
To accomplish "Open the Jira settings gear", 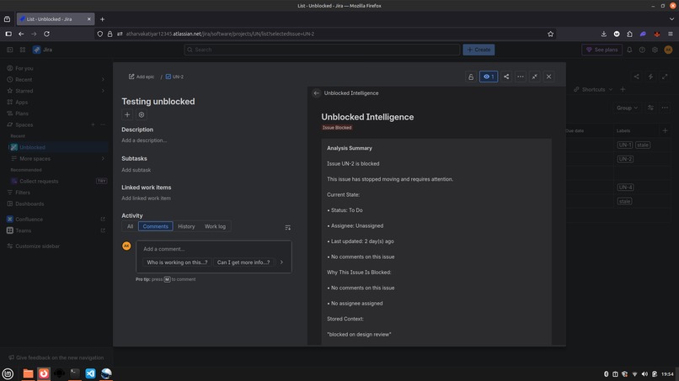I will (655, 50).
